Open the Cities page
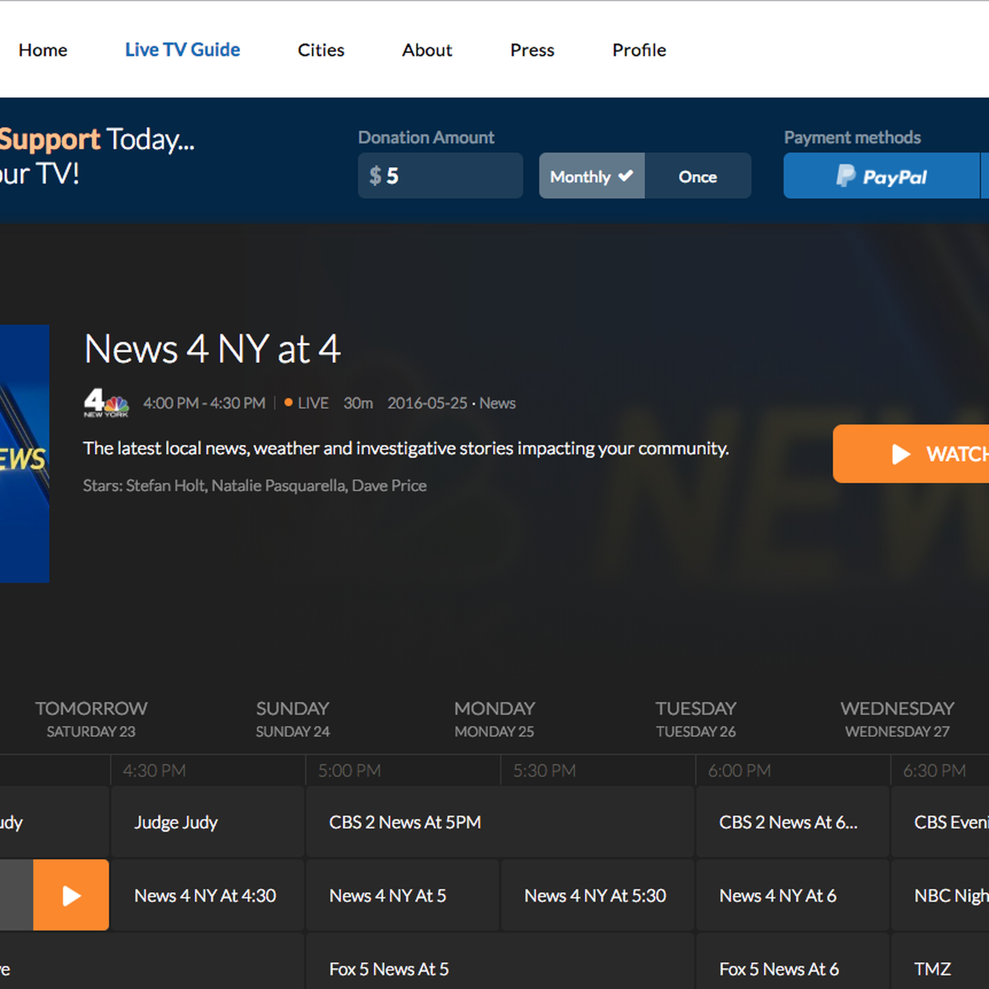The image size is (989, 989). point(321,50)
